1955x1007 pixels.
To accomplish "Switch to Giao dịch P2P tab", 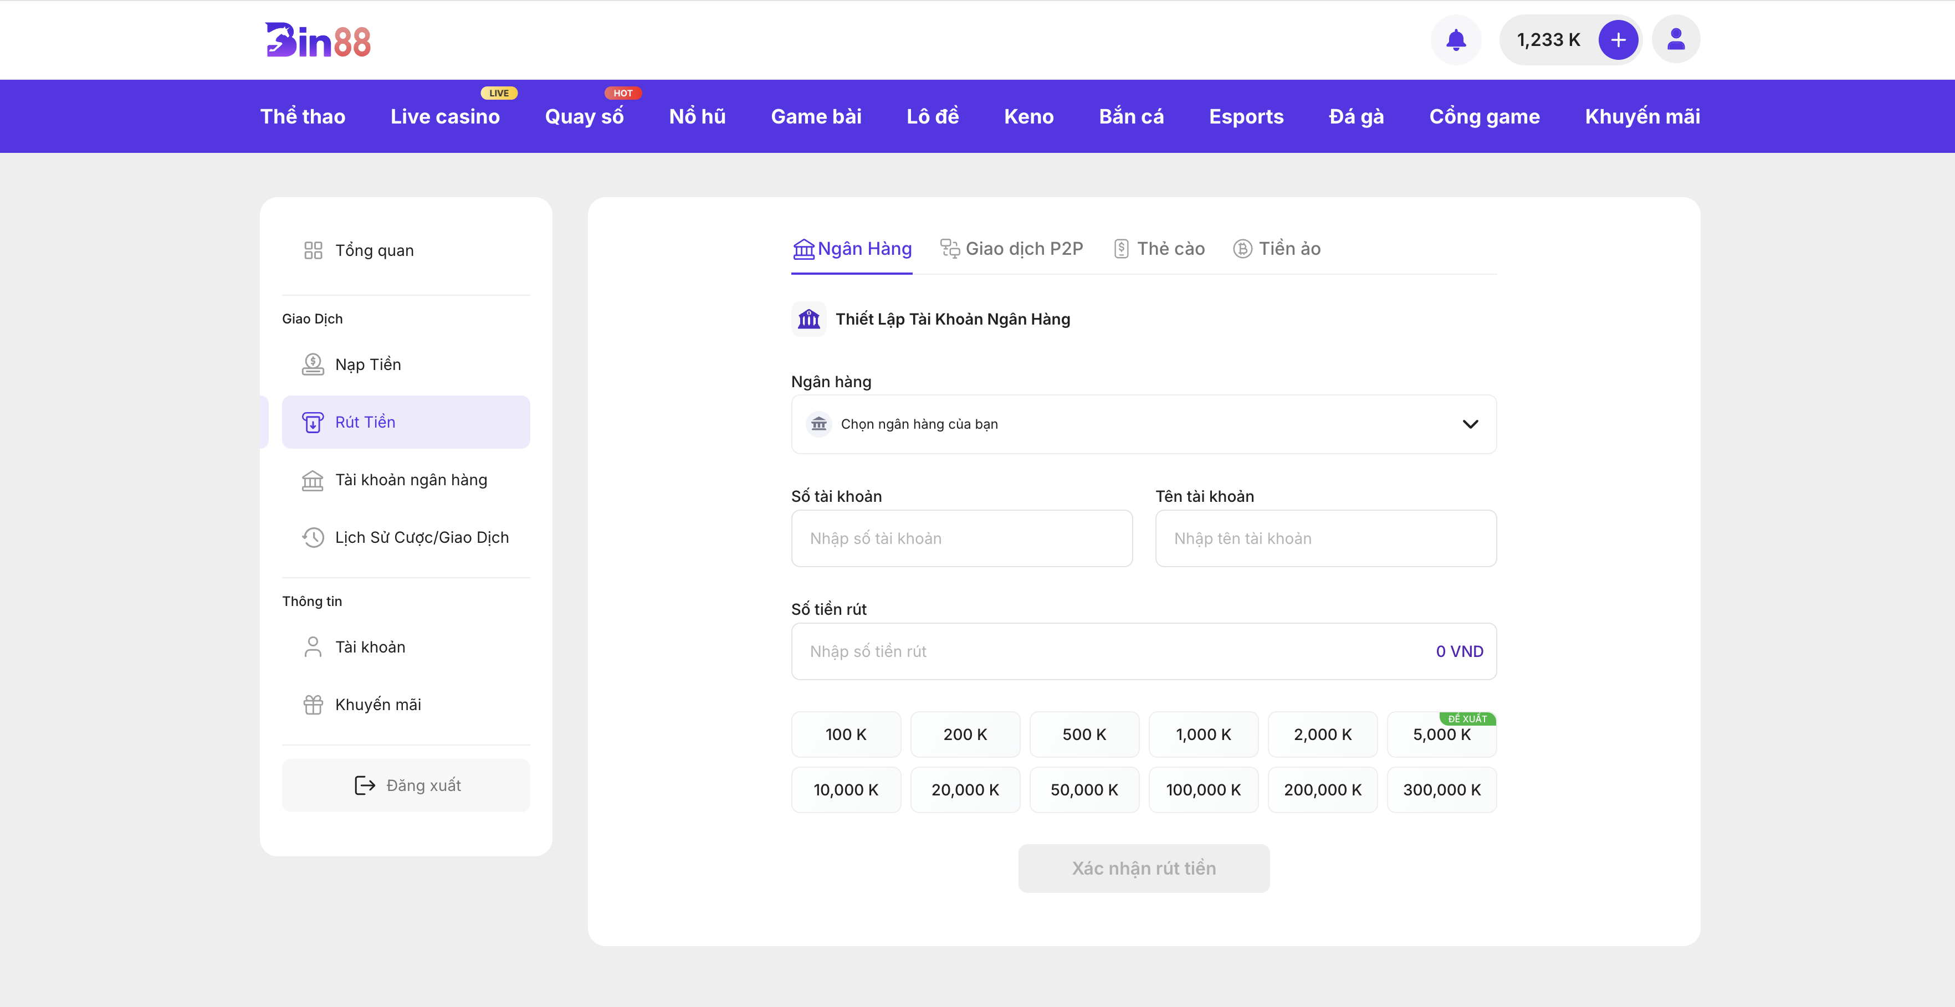I will point(1012,249).
